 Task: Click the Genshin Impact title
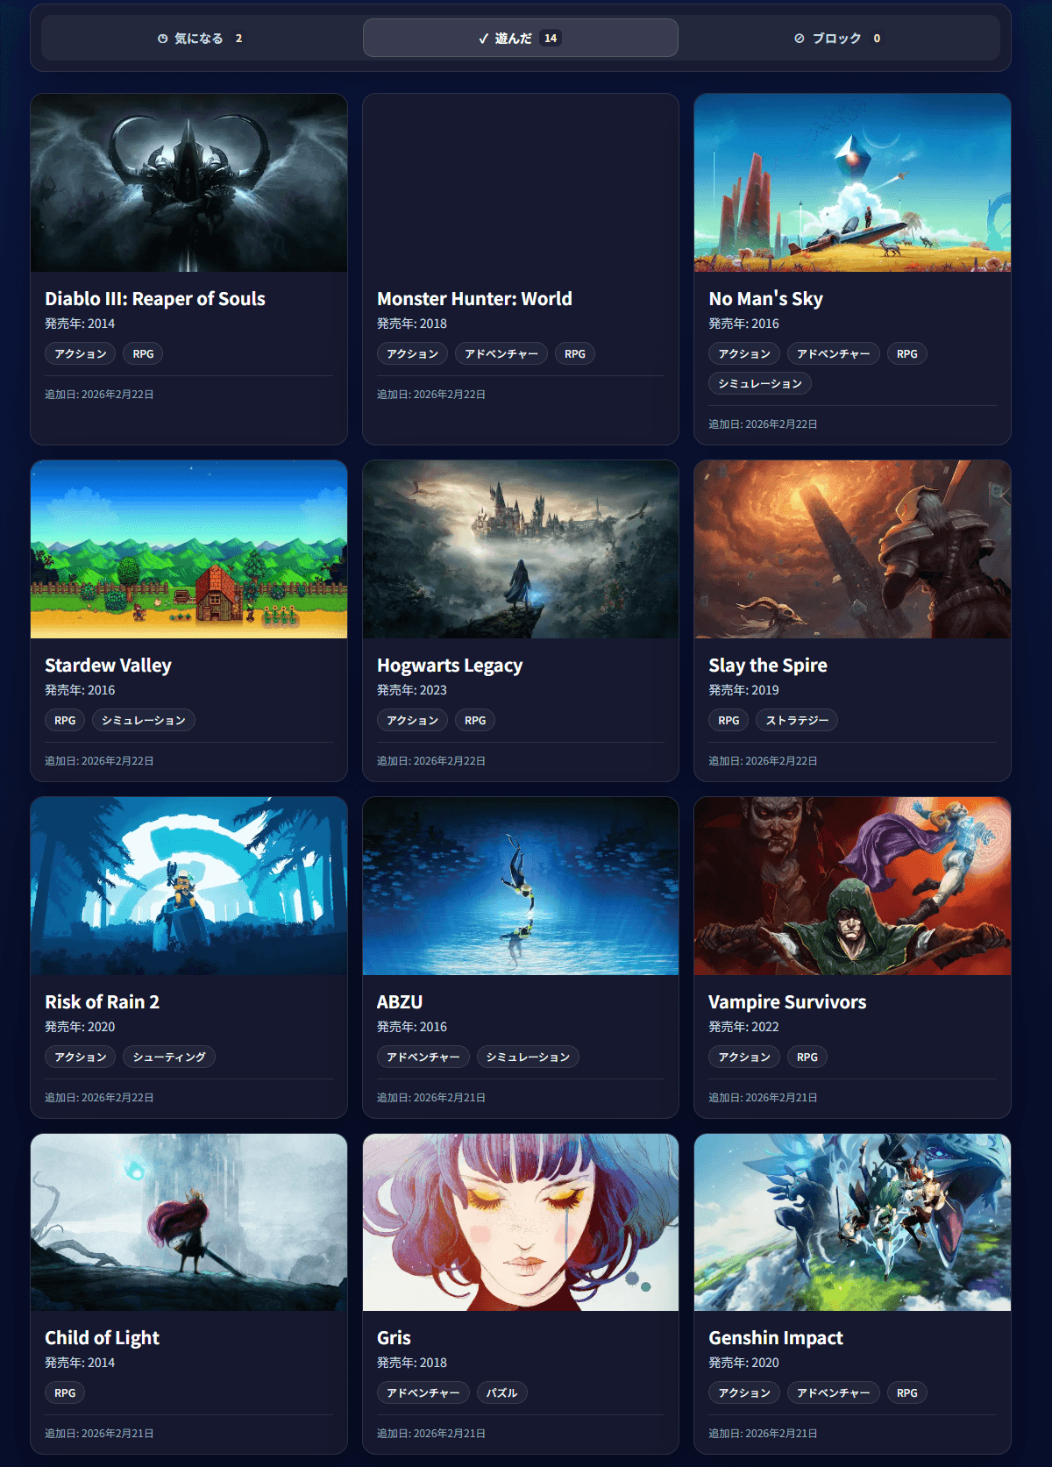pyautogui.click(x=775, y=1338)
